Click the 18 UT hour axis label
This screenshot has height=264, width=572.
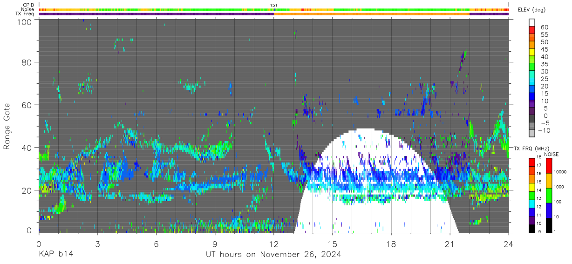coord(391,244)
